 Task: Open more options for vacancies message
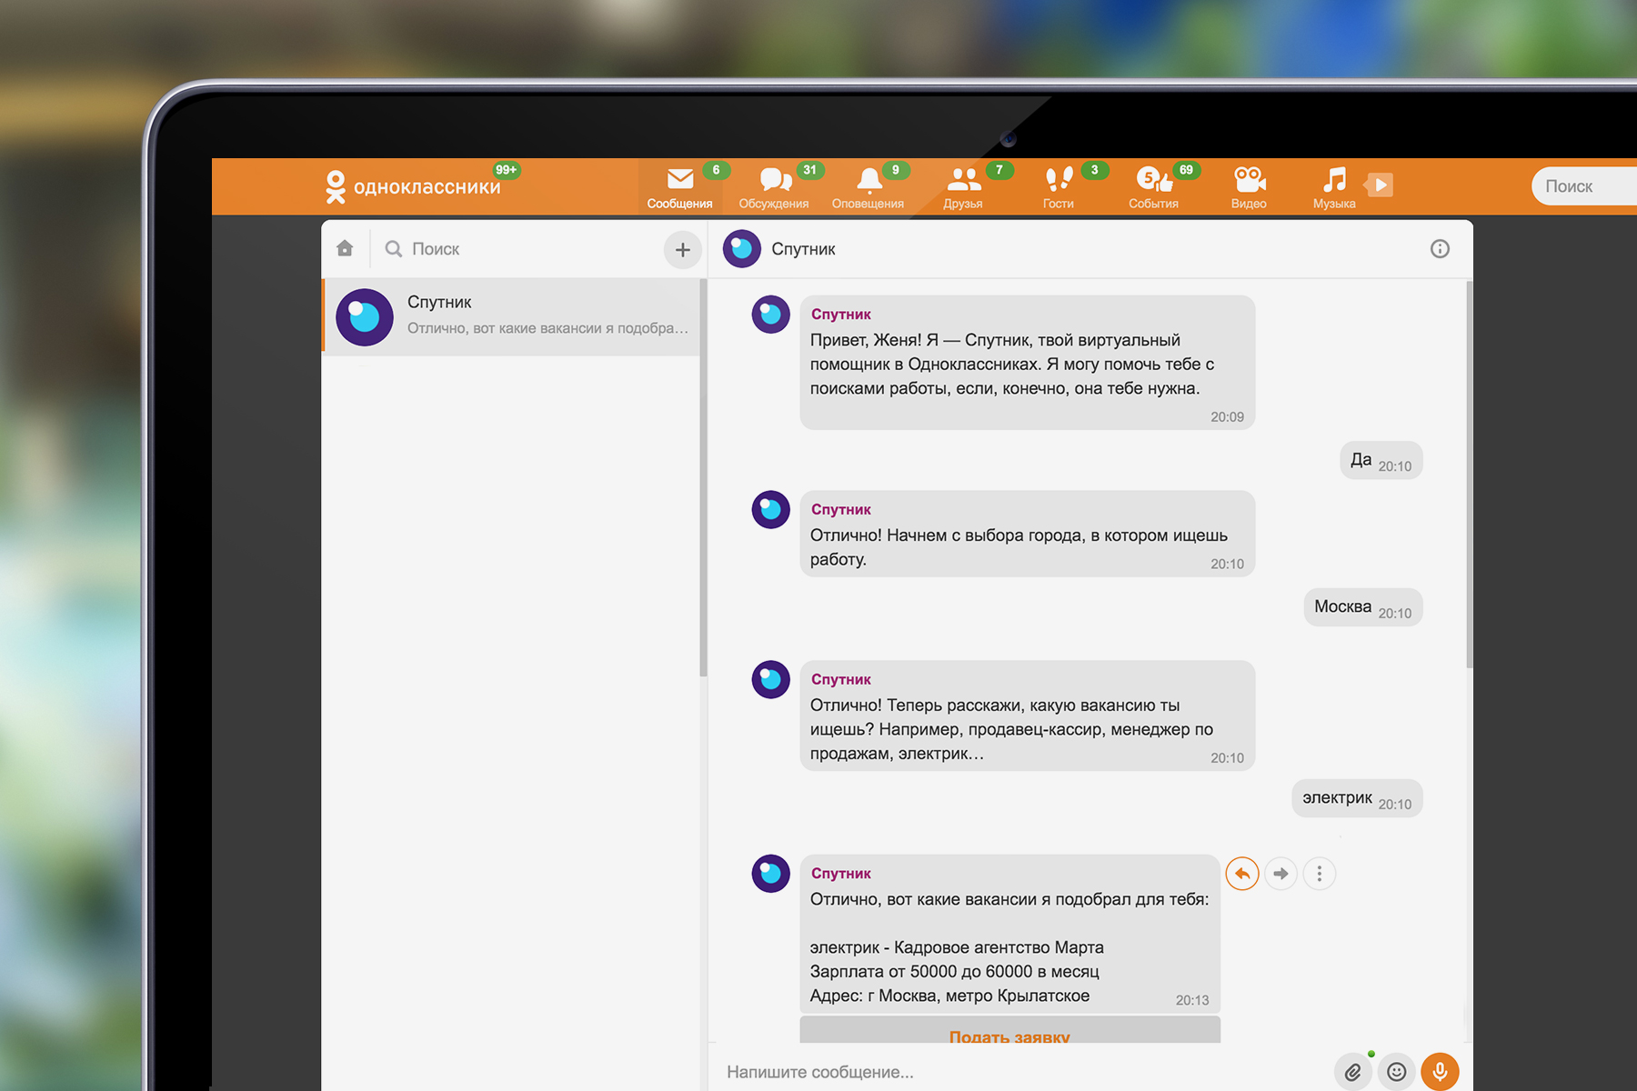(x=1320, y=874)
